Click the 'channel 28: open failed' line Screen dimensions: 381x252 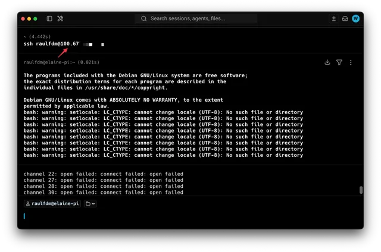tap(103, 186)
